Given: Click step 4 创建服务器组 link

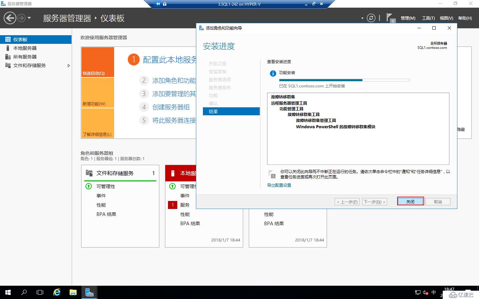Looking at the screenshot, I should 171,107.
